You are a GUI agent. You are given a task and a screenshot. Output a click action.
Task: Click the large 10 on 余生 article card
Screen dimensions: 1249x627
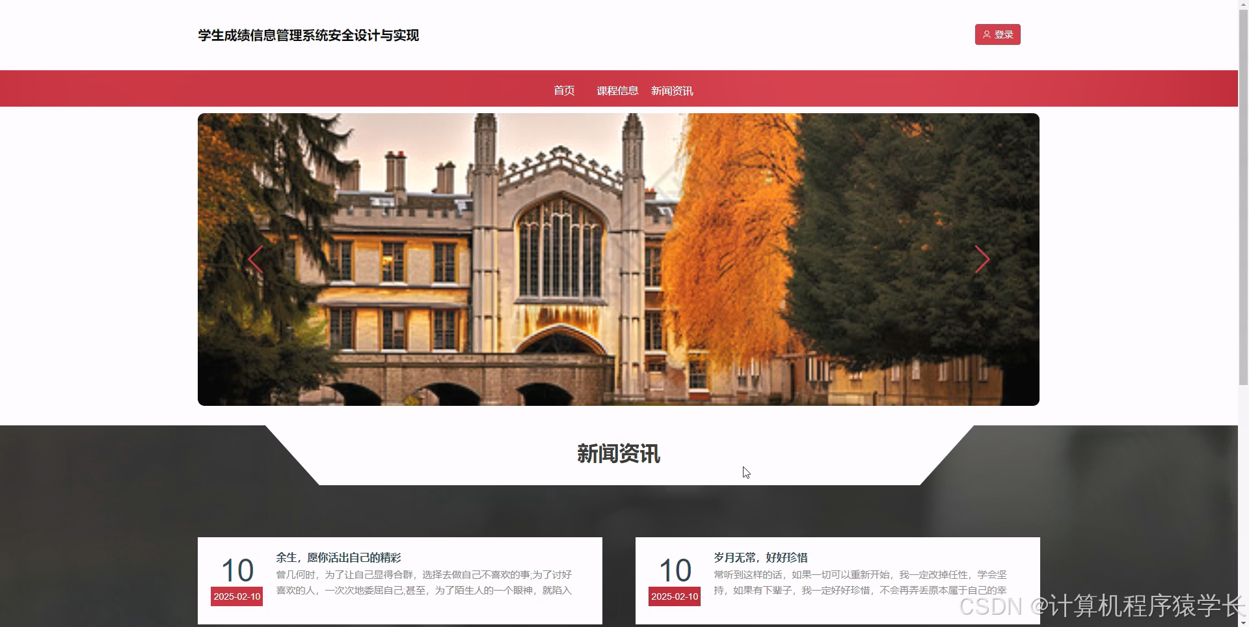click(237, 570)
